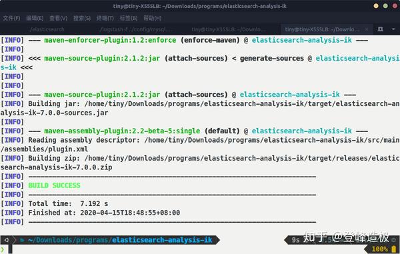Expand the tab list dropdown arrow
The height and width of the screenshot is (254, 400).
click(x=393, y=29)
